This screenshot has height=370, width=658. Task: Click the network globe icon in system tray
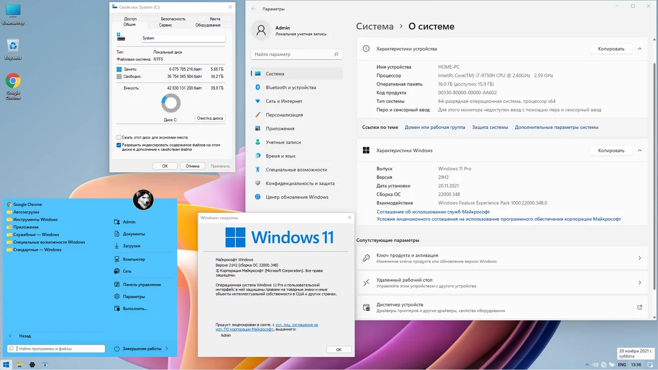coord(604,364)
